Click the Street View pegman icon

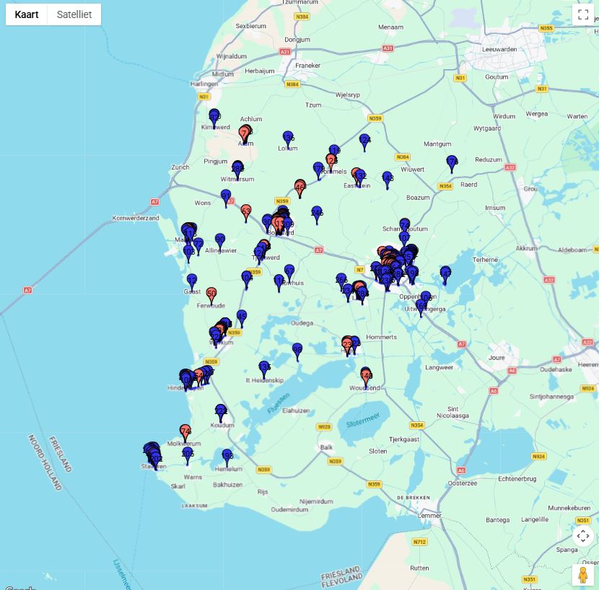(583, 575)
